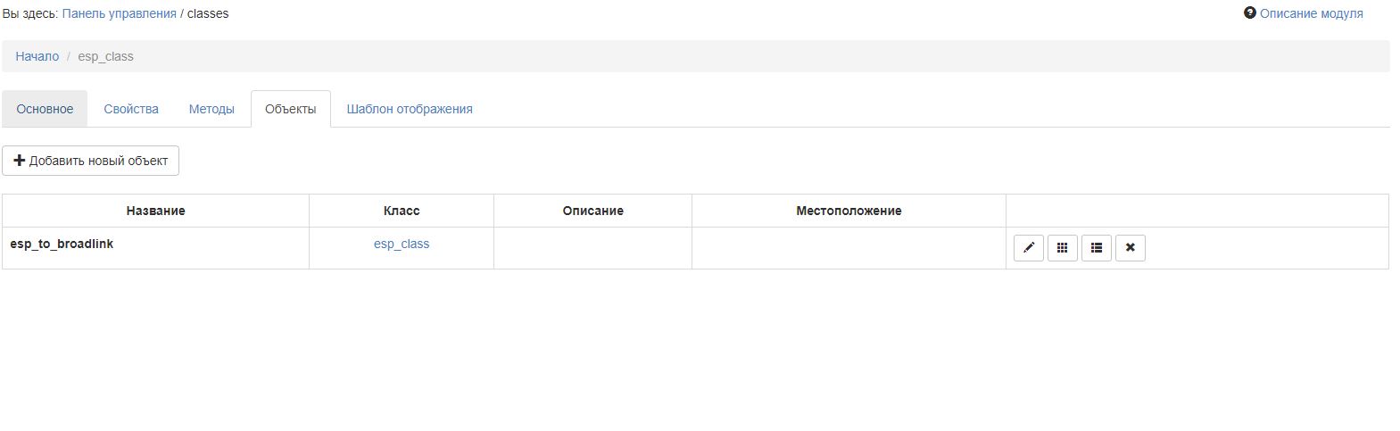Click the Класс column header
This screenshot has height=431, width=1400.
click(x=402, y=211)
